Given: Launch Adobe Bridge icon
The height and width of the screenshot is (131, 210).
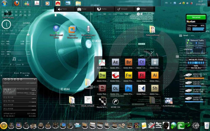Looking at the screenshot, I should 128,62.
